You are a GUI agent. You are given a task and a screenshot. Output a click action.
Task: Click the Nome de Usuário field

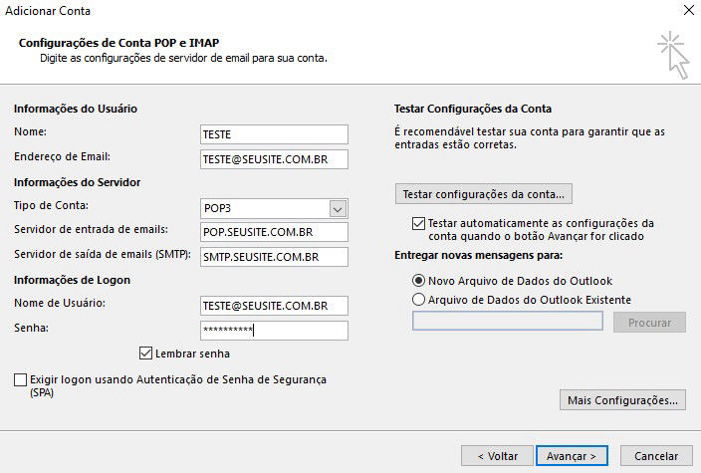(x=274, y=306)
